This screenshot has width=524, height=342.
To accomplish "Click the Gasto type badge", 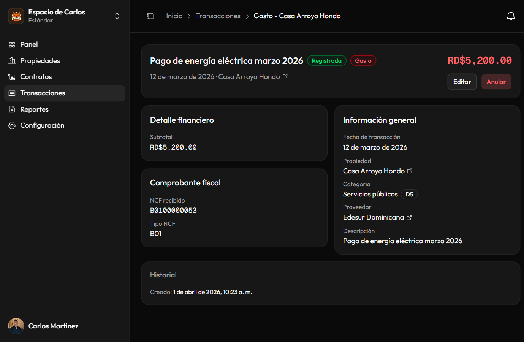I will (x=363, y=61).
